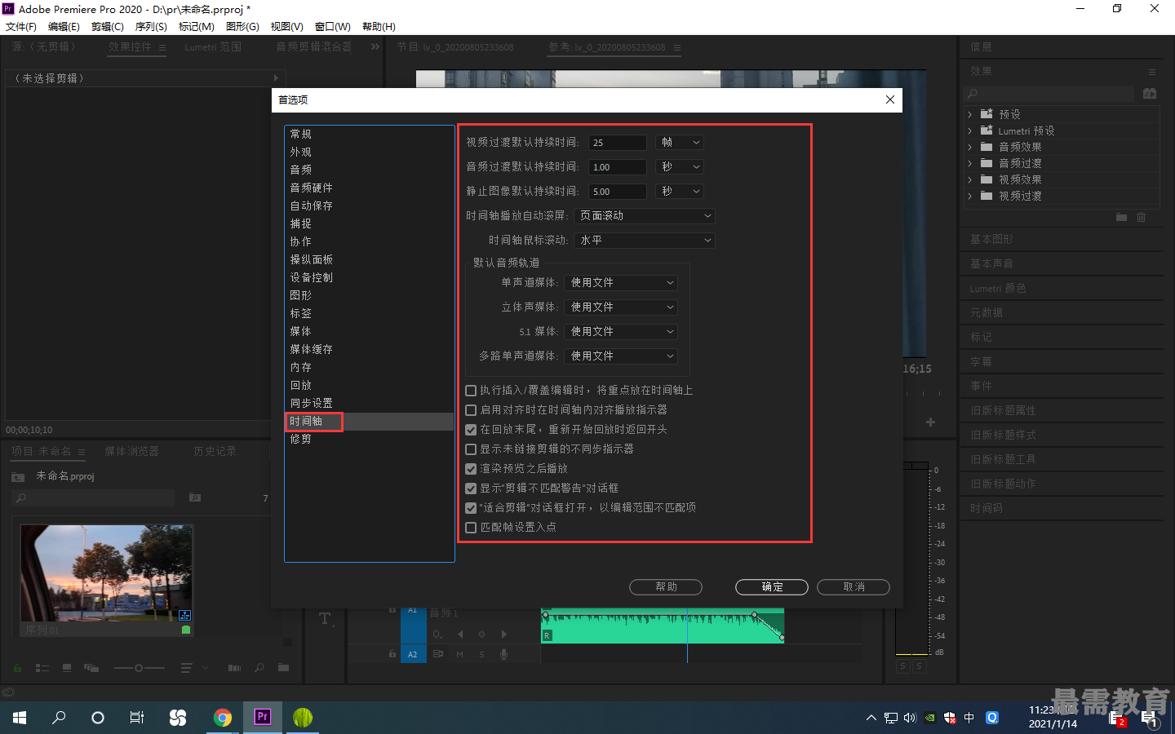Uncheck play after rendering previews
The width and height of the screenshot is (1175, 734).
tap(471, 469)
